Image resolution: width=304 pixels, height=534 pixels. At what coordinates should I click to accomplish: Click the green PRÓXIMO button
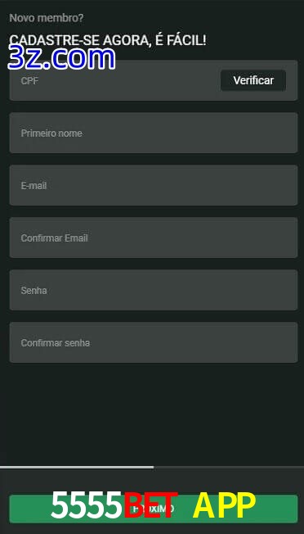pyautogui.click(x=154, y=509)
